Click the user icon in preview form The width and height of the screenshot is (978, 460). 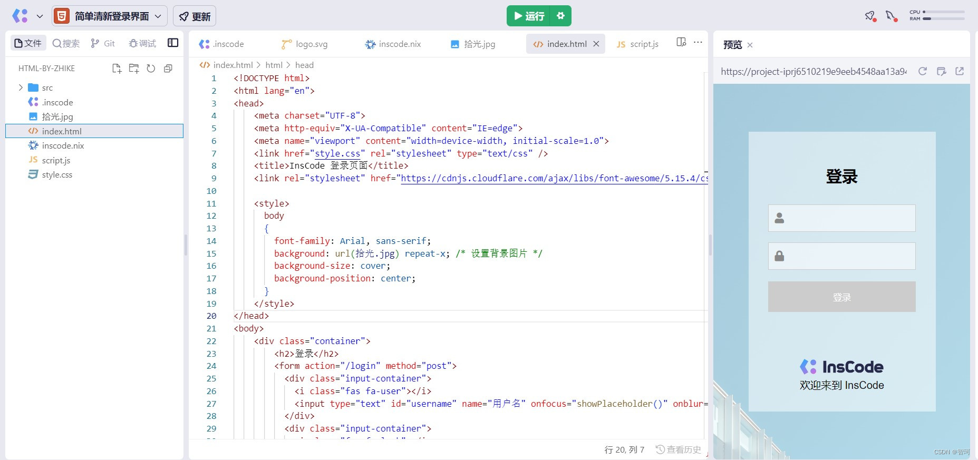pyautogui.click(x=779, y=218)
